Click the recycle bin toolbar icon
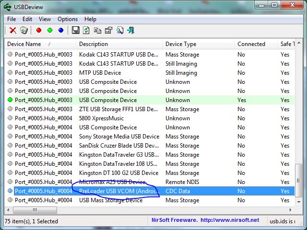This screenshot has width=307, height=230. point(24,30)
